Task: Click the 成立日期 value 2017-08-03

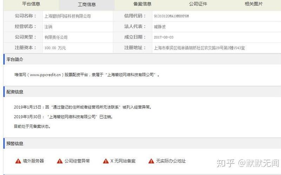Action: 164,37
